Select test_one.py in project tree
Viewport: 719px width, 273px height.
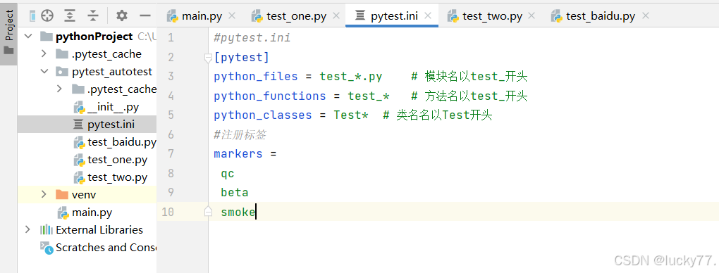coord(118,160)
